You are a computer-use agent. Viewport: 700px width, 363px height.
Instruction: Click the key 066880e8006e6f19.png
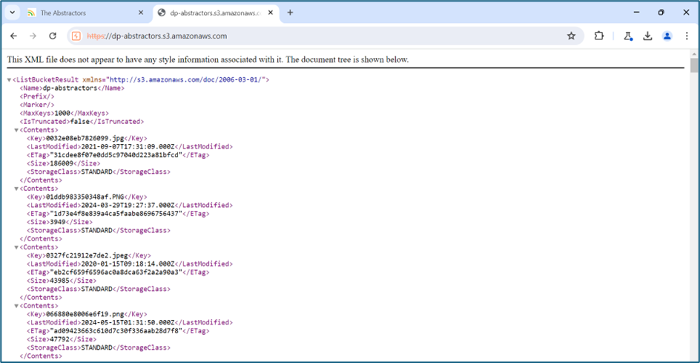pos(85,314)
